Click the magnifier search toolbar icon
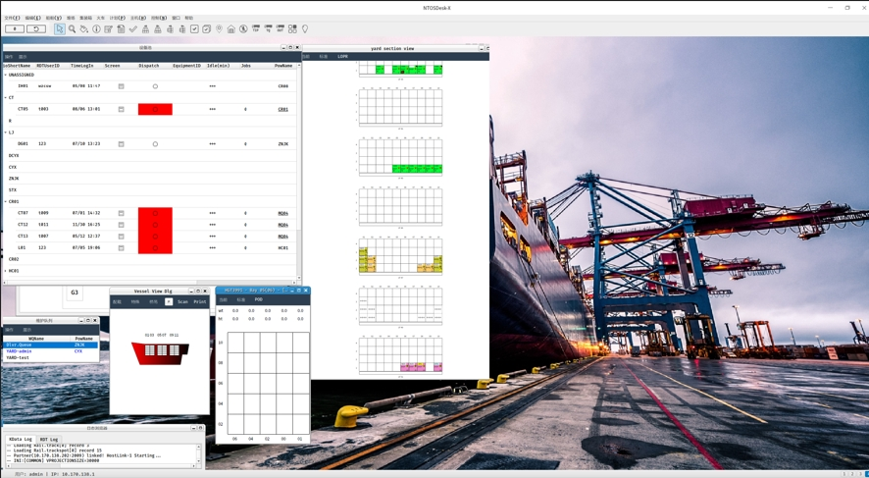 [73, 29]
